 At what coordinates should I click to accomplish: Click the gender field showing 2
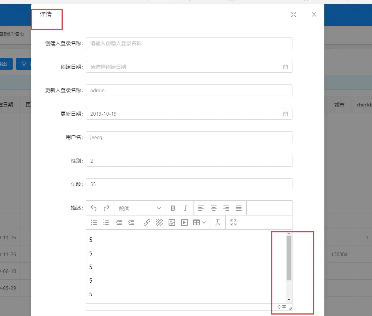tap(189, 161)
